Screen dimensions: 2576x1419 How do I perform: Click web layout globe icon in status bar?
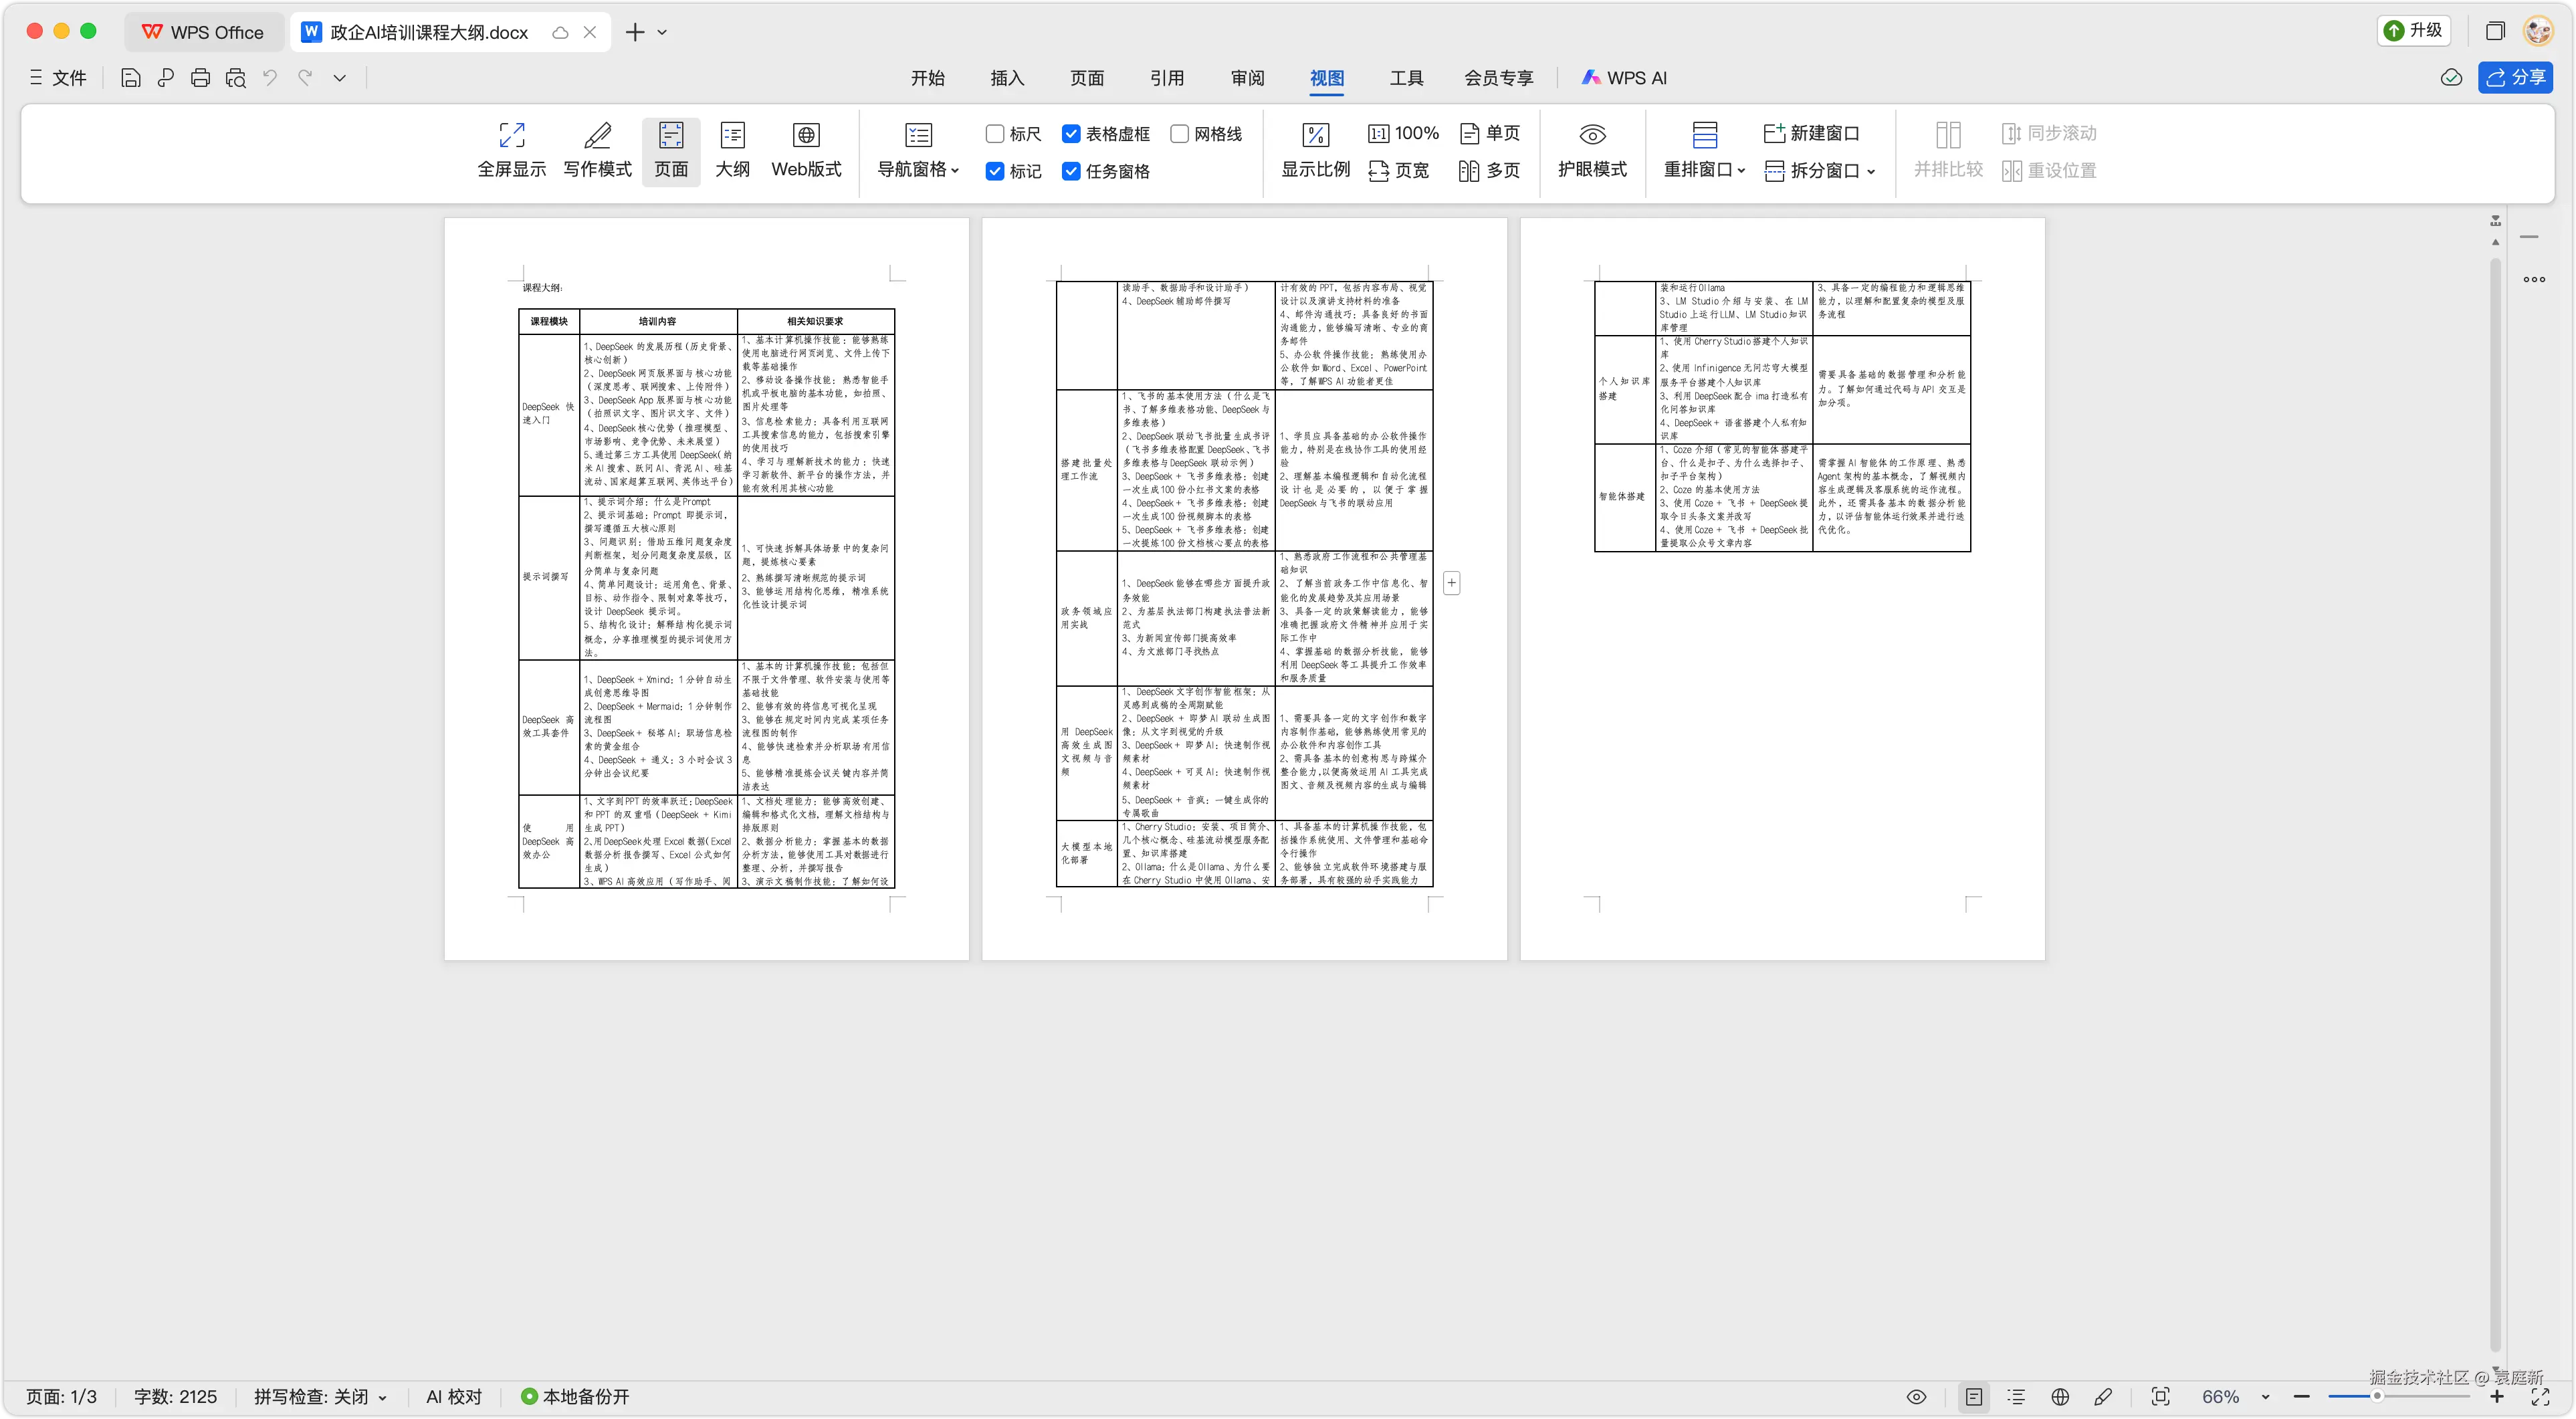pos(2060,1396)
